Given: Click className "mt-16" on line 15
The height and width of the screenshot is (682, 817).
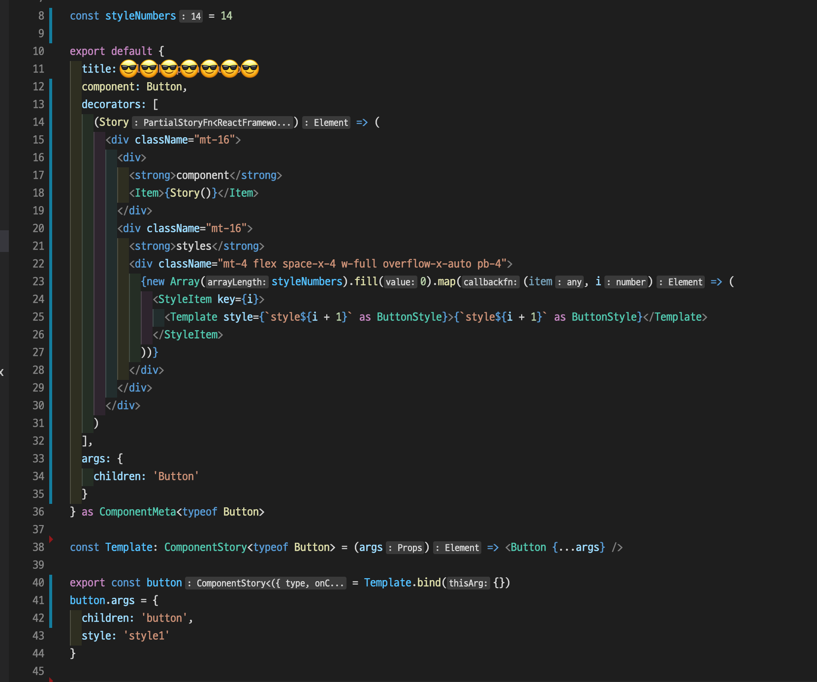Looking at the screenshot, I should point(185,140).
